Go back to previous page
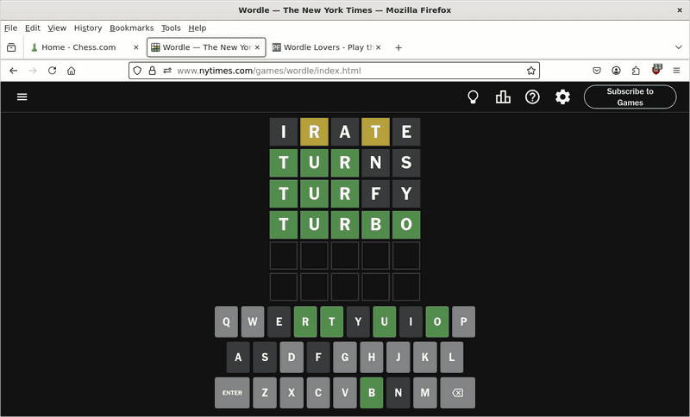690x417 pixels. tap(14, 71)
